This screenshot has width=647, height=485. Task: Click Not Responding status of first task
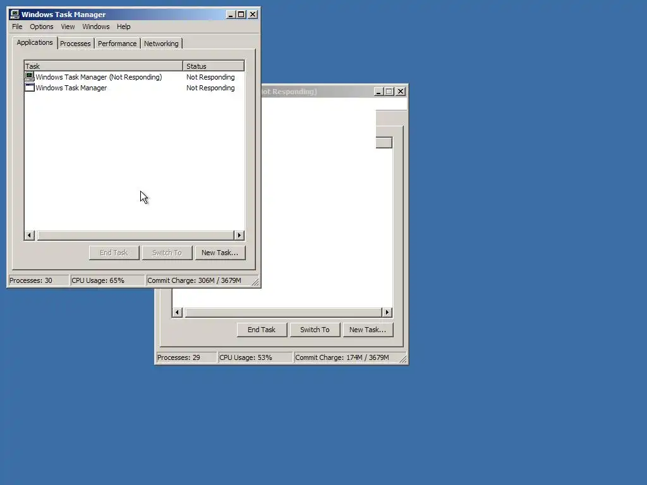coord(210,77)
